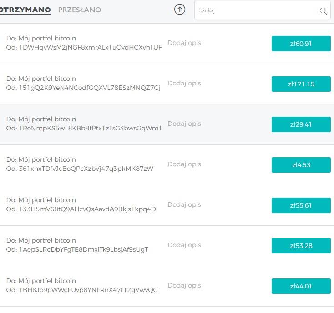Click Dodaj opis for zł4.53 transaction
This screenshot has height=313, width=334.
184,164
